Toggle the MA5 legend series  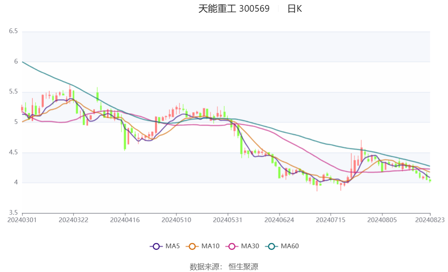pyautogui.click(x=165, y=246)
